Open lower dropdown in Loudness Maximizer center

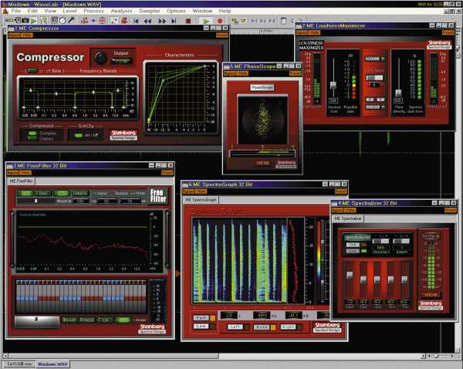(374, 107)
